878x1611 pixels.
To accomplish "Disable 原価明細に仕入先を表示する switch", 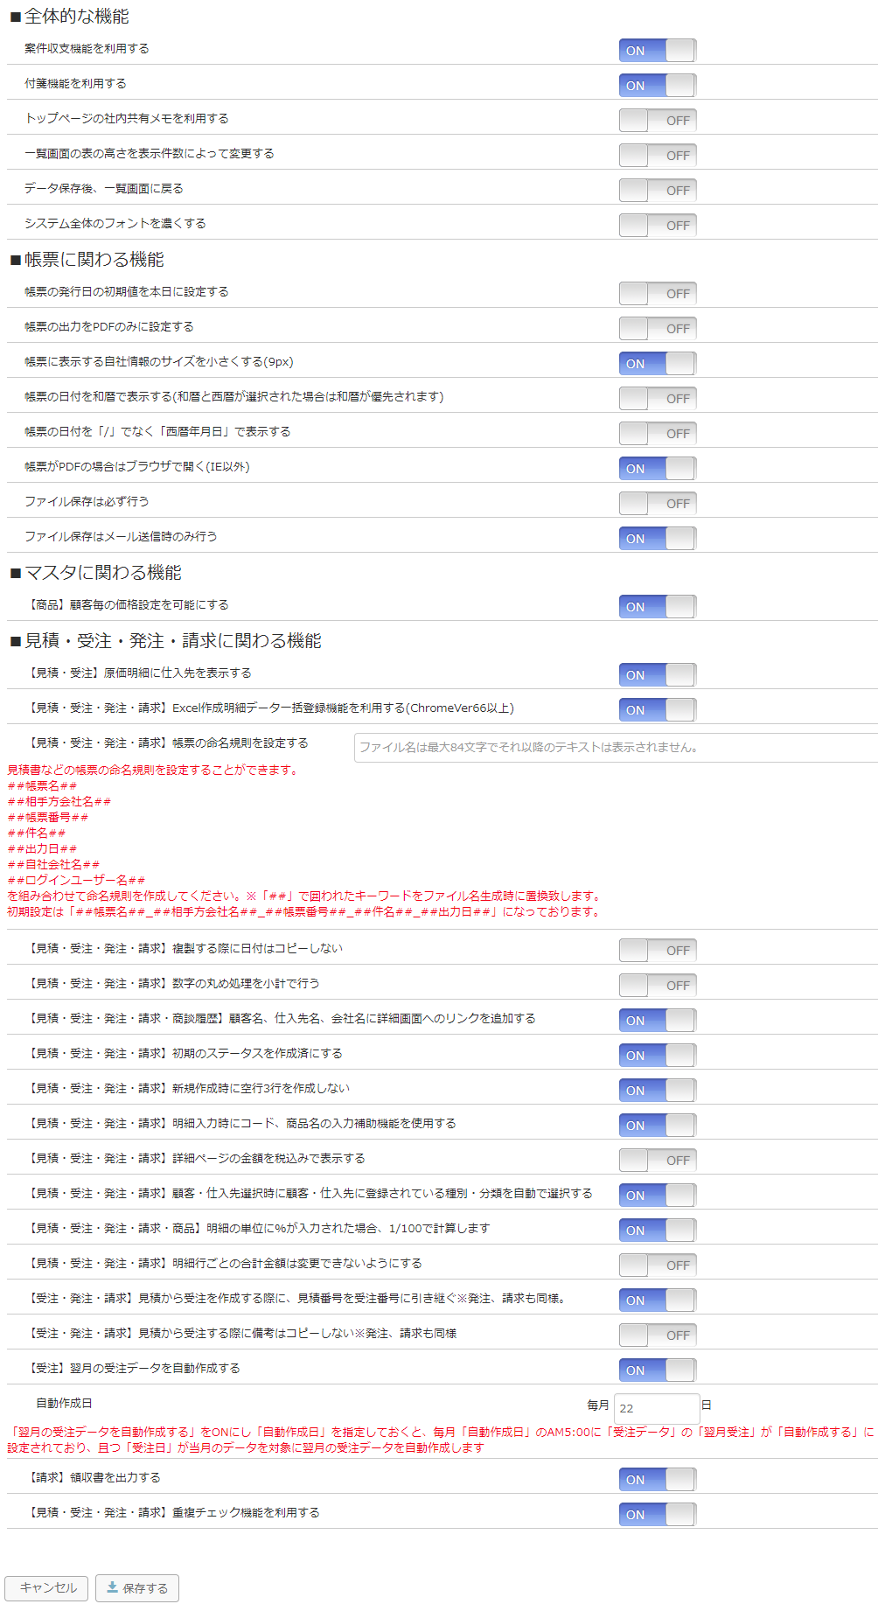I will [x=658, y=675].
